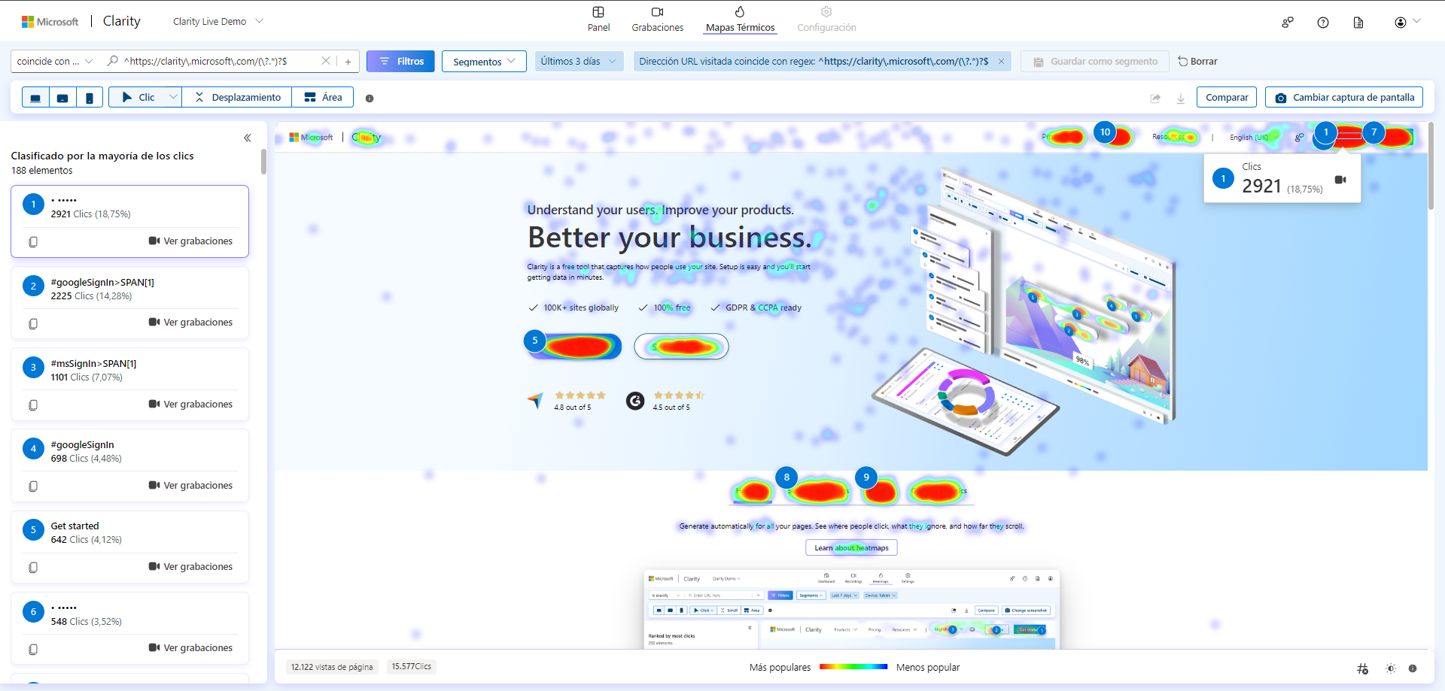Click '12.122 vistas de página' status
Screen dimensions: 1445x691
[332, 667]
